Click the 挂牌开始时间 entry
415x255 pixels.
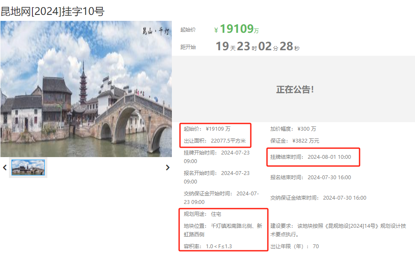[x=217, y=157]
